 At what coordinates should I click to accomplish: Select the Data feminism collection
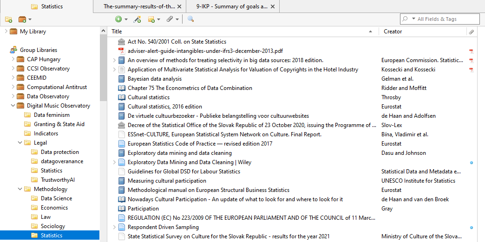tap(52, 115)
